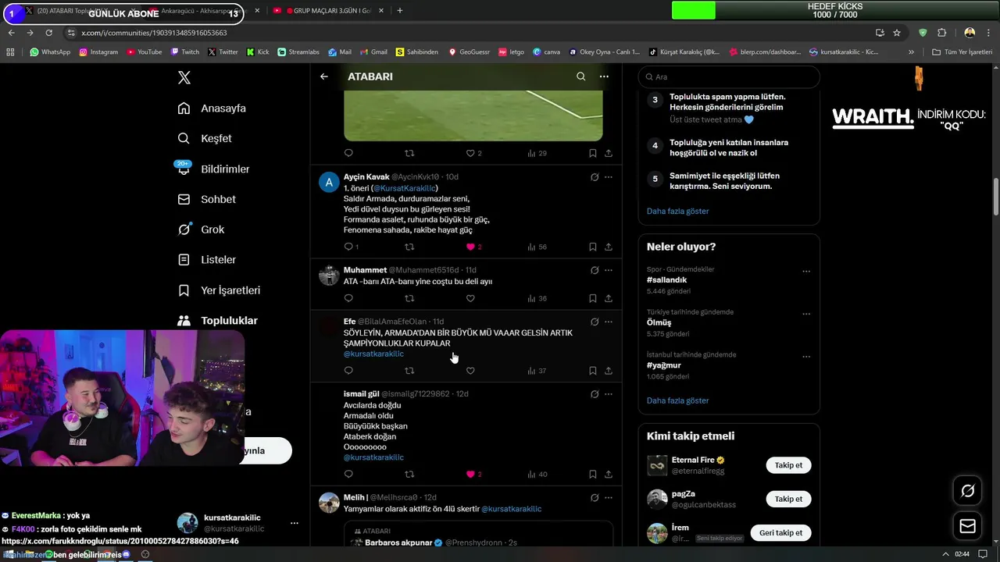
Task: Bookmark ismail gül's post
Action: coord(593,474)
